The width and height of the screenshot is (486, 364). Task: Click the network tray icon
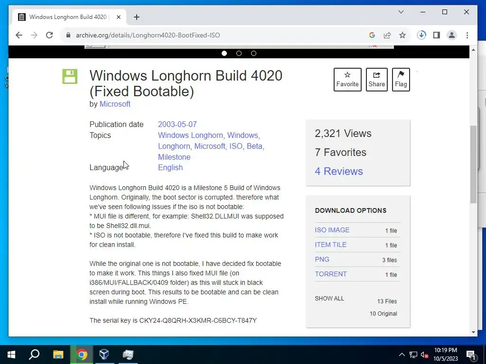click(x=413, y=355)
